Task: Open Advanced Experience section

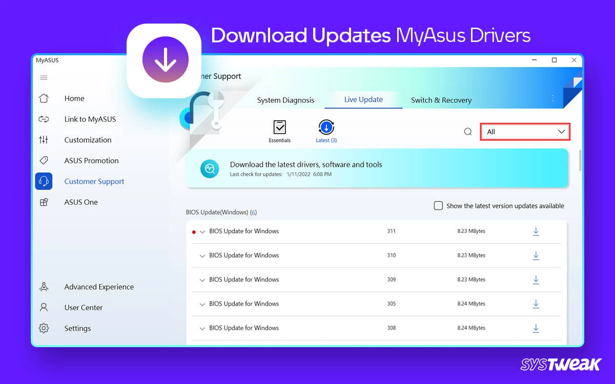Action: pyautogui.click(x=99, y=287)
